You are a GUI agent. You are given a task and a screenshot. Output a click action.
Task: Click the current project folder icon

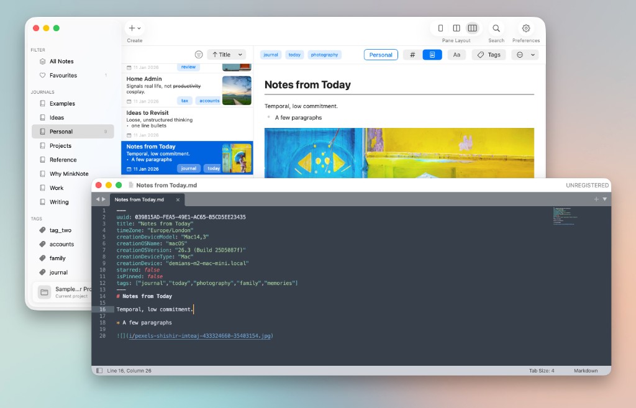point(44,292)
